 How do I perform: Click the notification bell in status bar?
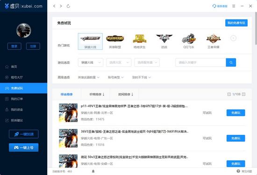tap(93, 171)
